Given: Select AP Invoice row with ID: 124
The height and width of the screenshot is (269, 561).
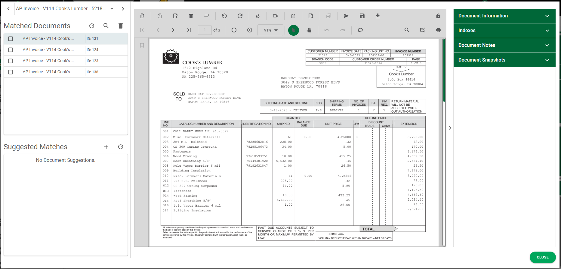Looking at the screenshot, I should 66,50.
